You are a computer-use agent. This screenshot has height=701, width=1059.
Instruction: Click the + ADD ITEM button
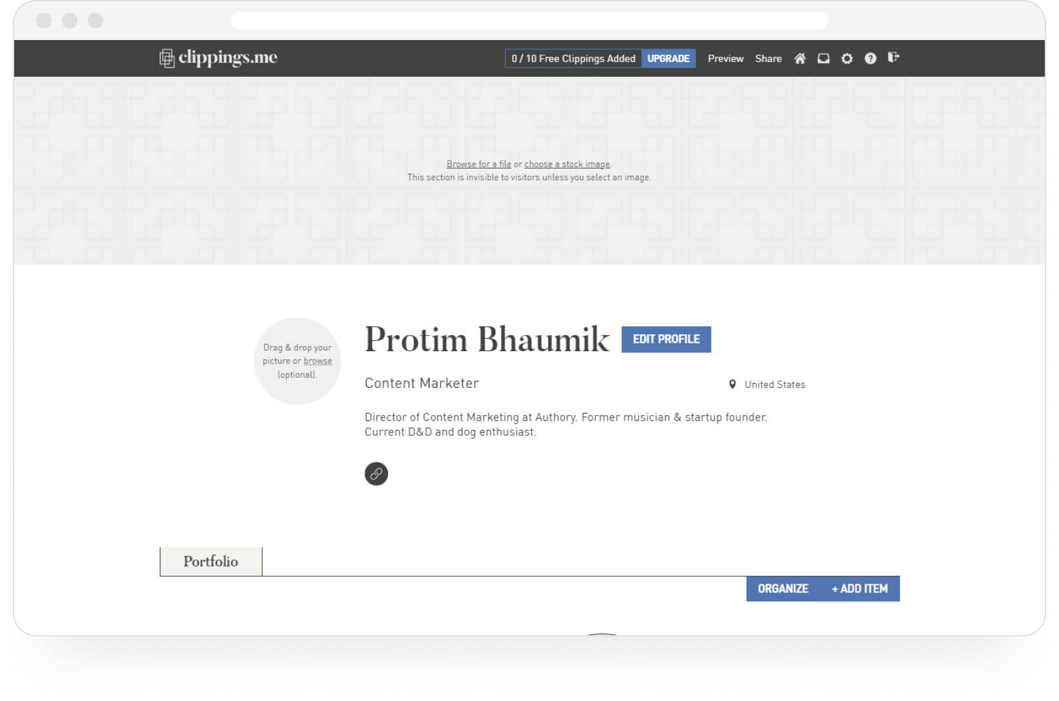coord(859,589)
